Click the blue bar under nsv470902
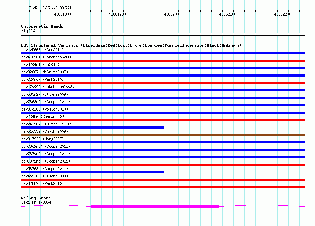The width and height of the screenshot is (315, 226). [x=163, y=90]
